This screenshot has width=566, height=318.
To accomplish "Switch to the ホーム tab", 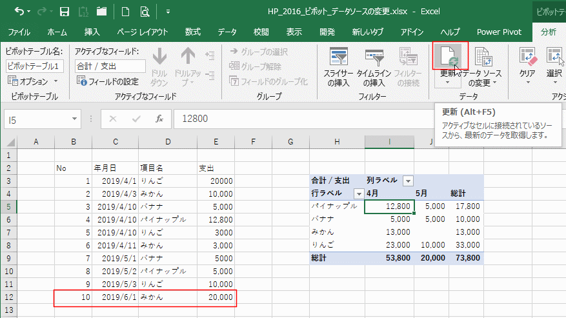I will coord(57,32).
